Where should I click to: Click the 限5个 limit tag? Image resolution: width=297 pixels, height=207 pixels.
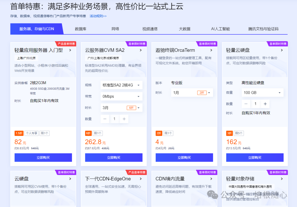(239, 133)
